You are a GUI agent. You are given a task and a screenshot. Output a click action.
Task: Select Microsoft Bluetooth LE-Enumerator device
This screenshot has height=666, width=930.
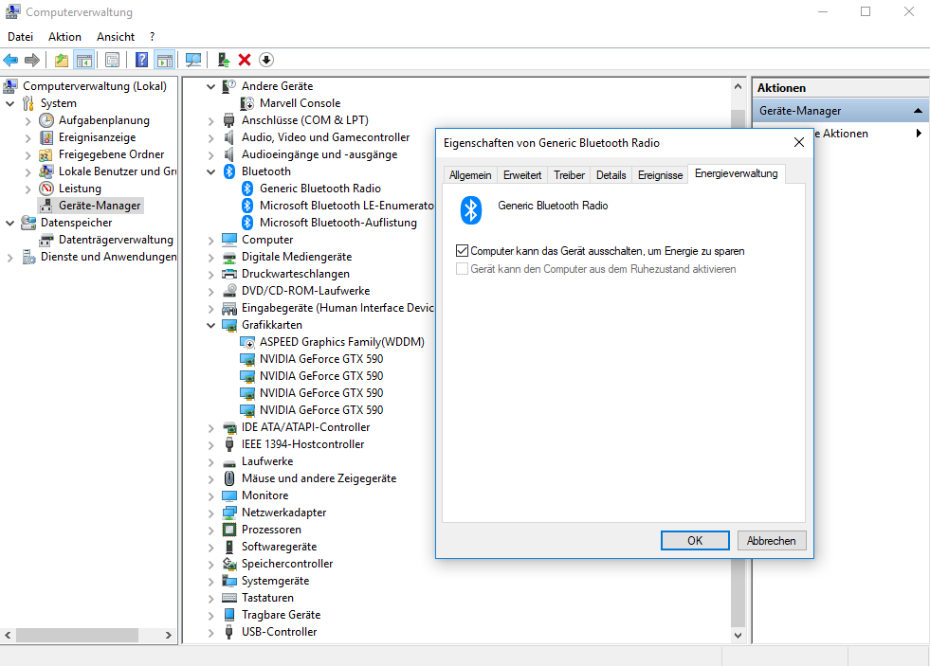tap(346, 206)
